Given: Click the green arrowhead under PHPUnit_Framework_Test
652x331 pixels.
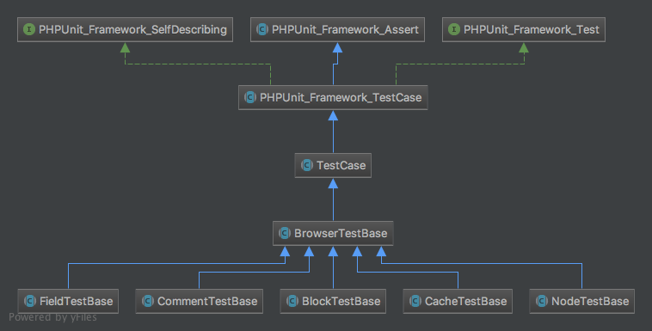Looking at the screenshot, I should pyautogui.click(x=524, y=47).
